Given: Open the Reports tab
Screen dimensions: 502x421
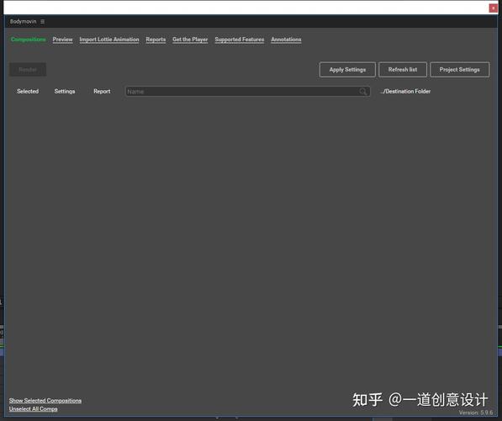Looking at the screenshot, I should [x=156, y=40].
